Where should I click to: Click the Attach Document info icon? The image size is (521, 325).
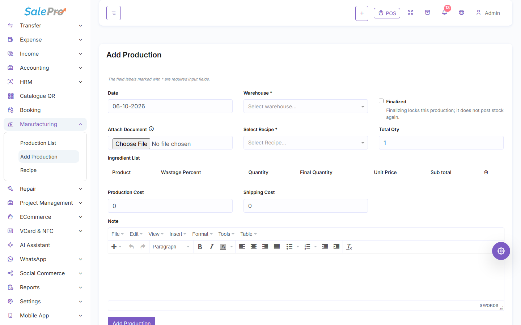click(x=151, y=129)
